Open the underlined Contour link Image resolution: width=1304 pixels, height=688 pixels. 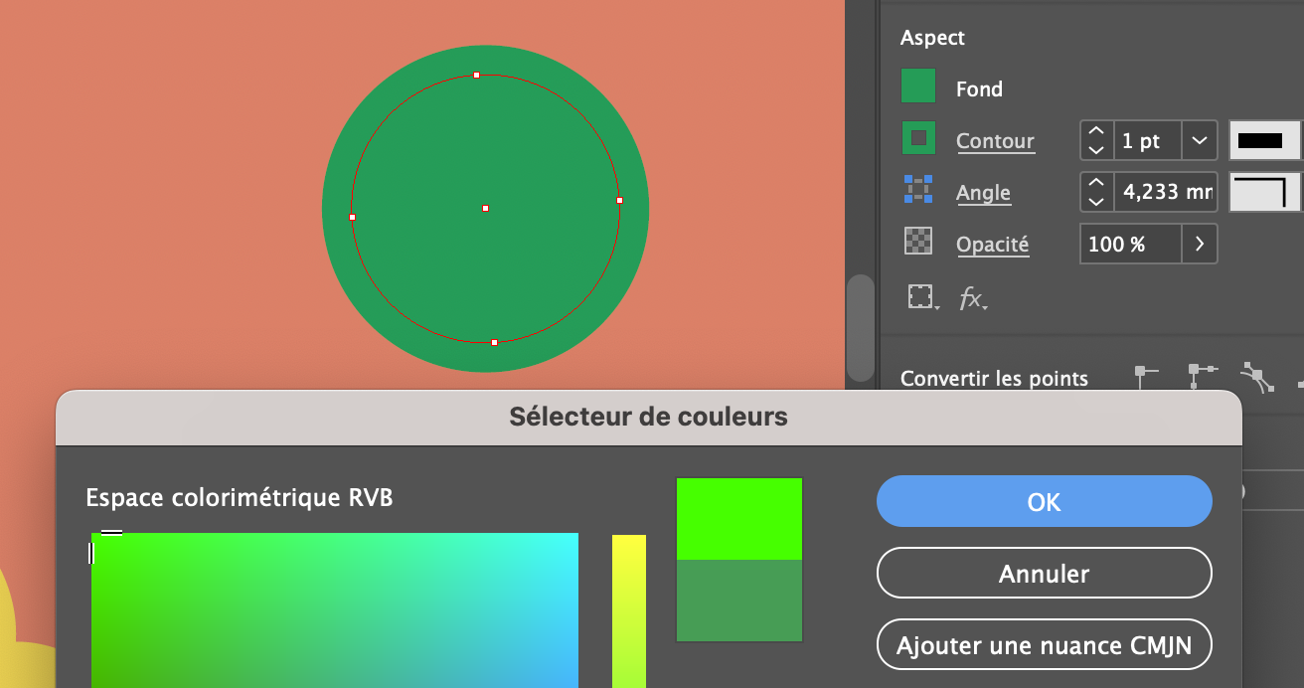tap(994, 140)
